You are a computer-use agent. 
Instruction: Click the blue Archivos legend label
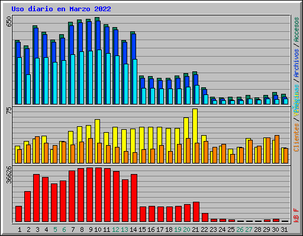pyautogui.click(x=296, y=63)
